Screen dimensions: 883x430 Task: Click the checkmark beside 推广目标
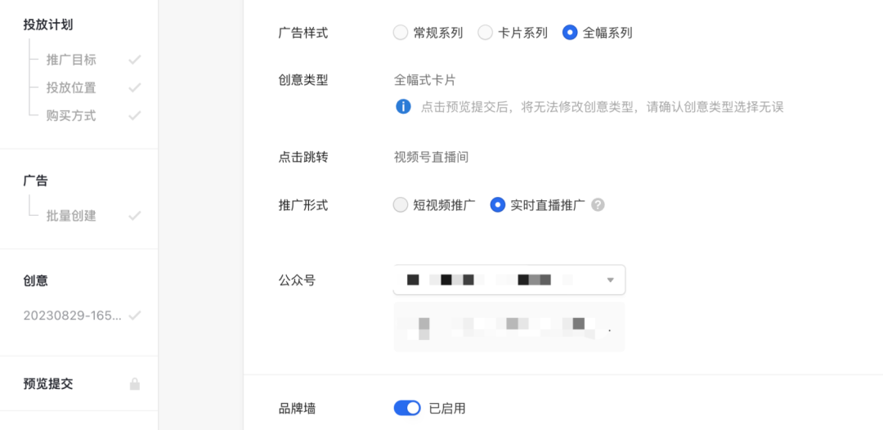135,60
